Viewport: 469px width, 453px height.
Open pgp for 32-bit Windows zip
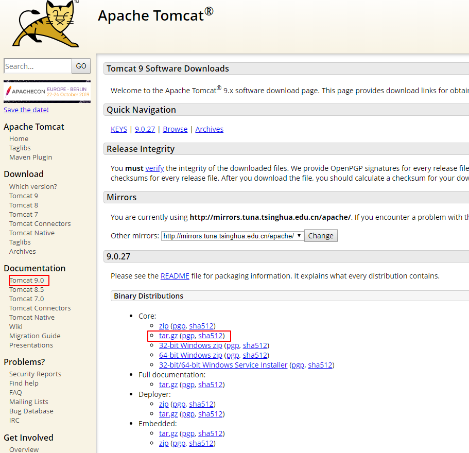233,345
